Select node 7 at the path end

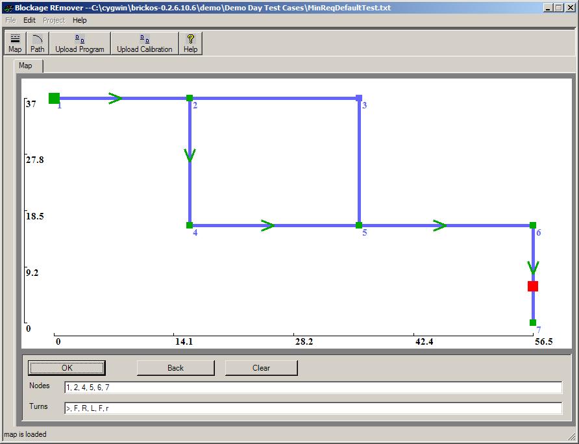pyautogui.click(x=533, y=323)
